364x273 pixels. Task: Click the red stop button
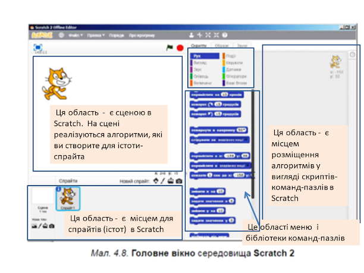pos(180,48)
